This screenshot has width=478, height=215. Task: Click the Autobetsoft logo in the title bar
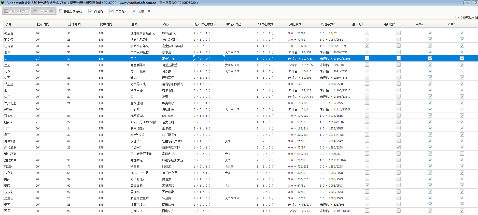[x=3, y=3]
